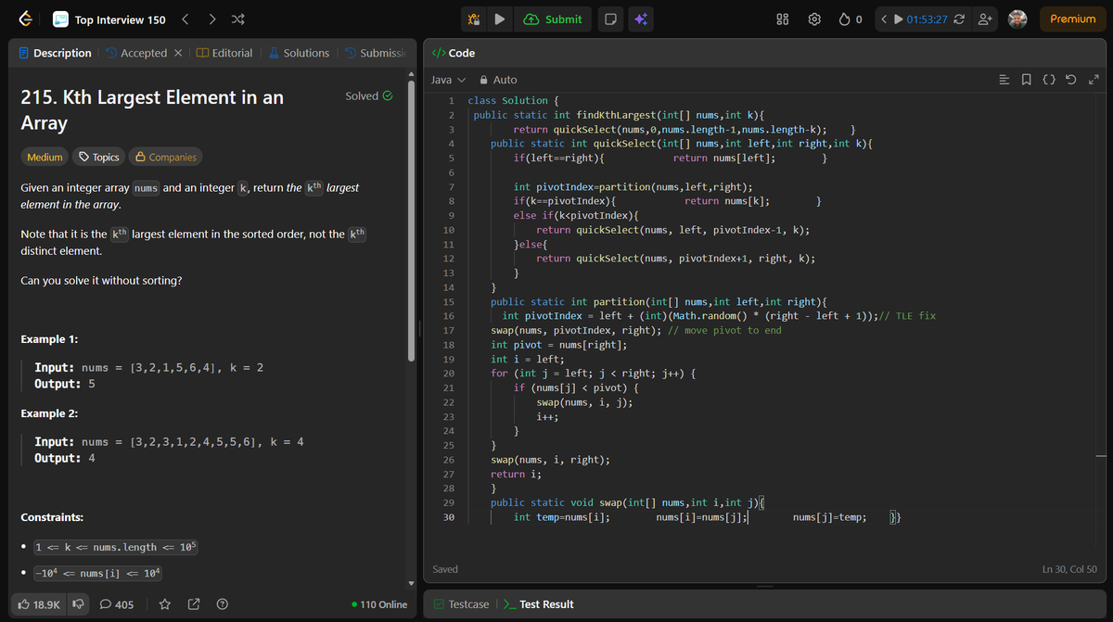Resume the timer play control
This screenshot has height=622, width=1113.
click(x=898, y=19)
